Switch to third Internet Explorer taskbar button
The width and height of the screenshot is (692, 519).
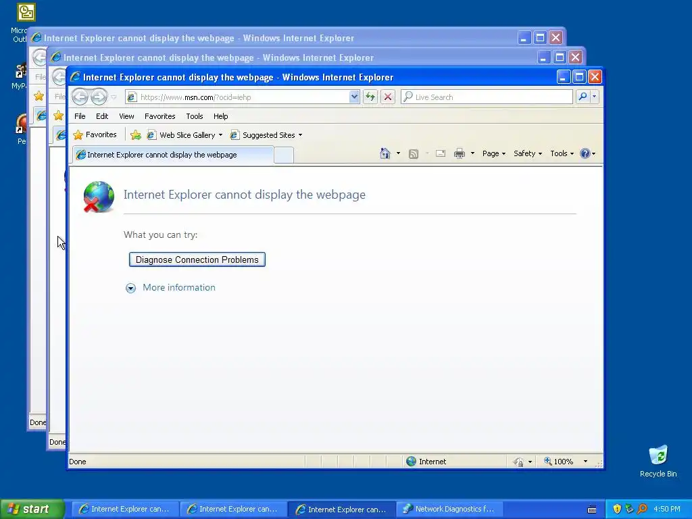coord(341,509)
